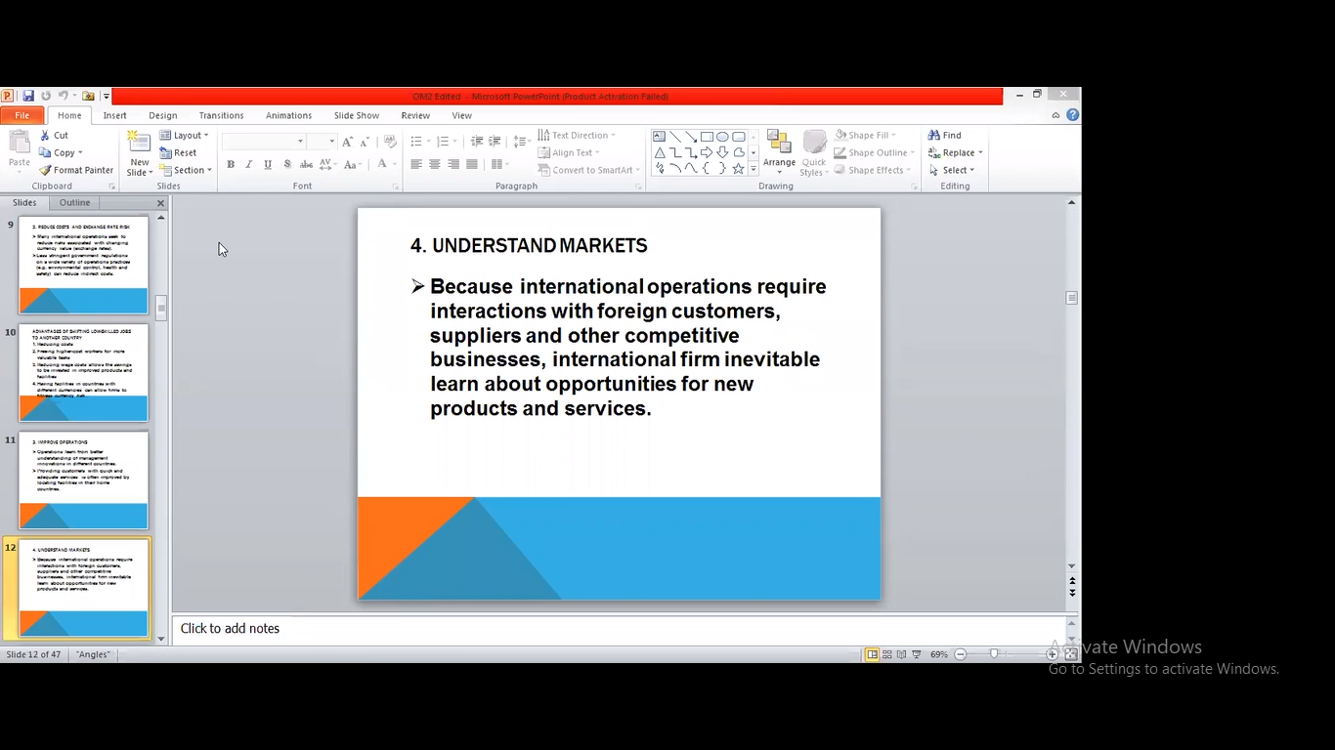Zoom out with the minus button
Viewport: 1335px width, 750px height.
961,654
